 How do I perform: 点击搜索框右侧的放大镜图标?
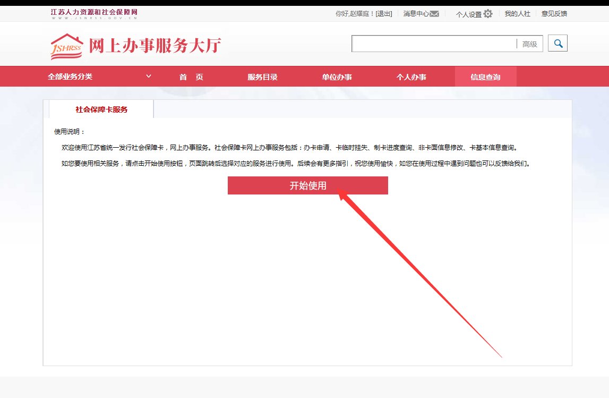point(557,43)
